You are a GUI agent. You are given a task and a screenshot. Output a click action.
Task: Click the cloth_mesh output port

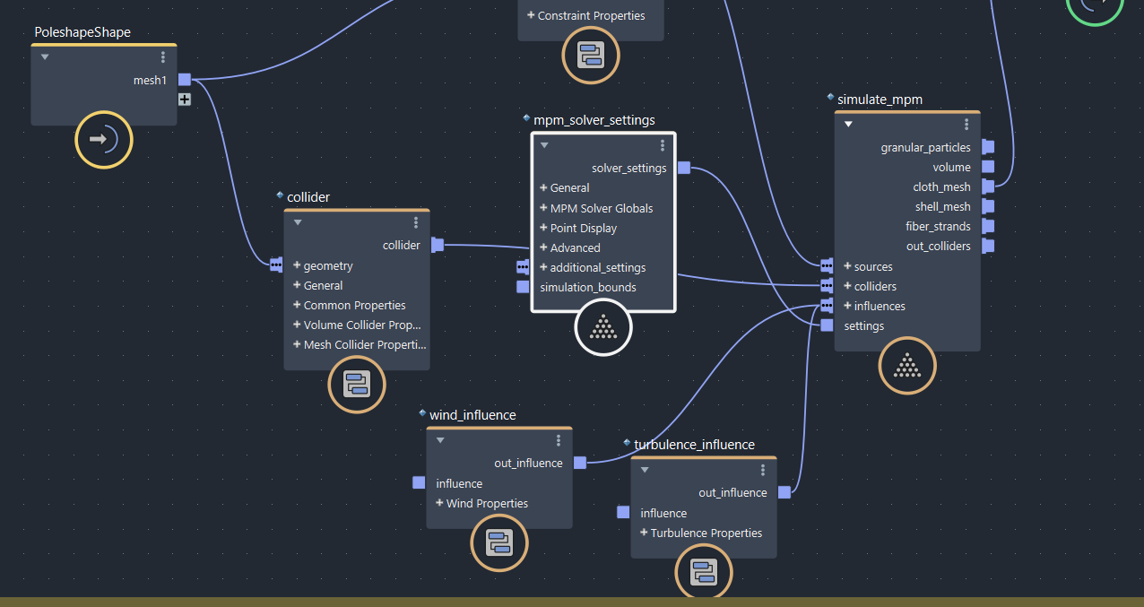988,186
